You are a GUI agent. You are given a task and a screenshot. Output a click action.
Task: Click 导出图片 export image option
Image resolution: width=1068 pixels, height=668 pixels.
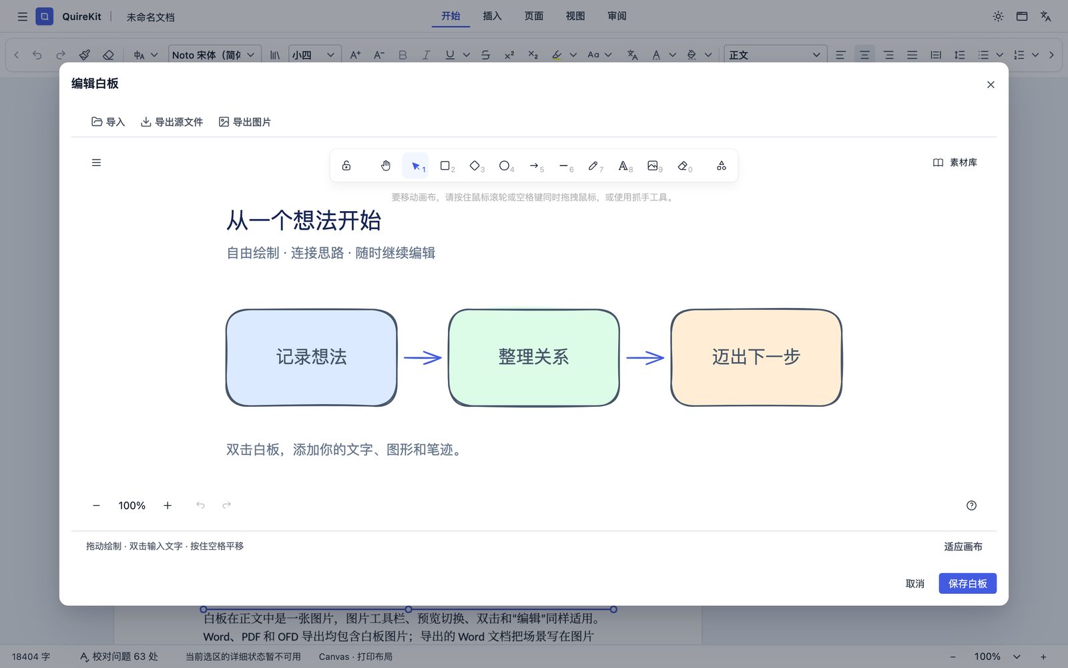click(245, 122)
